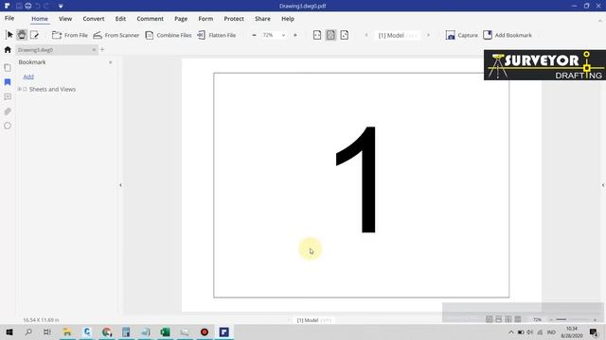Image resolution: width=606 pixels, height=340 pixels.
Task: Go to the Home start page icon
Action: 8,50
